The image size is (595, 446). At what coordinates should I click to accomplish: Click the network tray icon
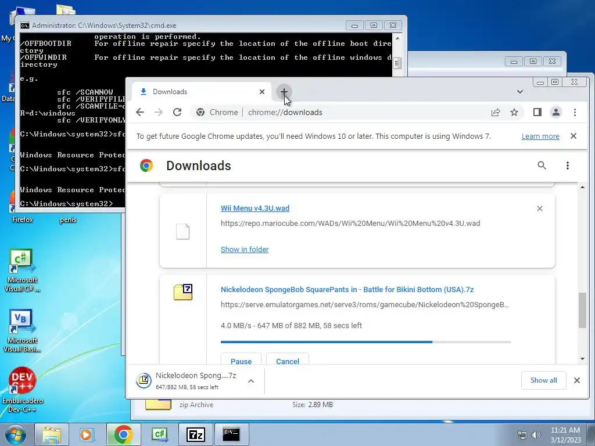[x=522, y=434]
